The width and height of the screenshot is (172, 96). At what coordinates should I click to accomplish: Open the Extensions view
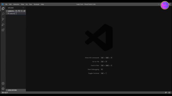click(3, 30)
